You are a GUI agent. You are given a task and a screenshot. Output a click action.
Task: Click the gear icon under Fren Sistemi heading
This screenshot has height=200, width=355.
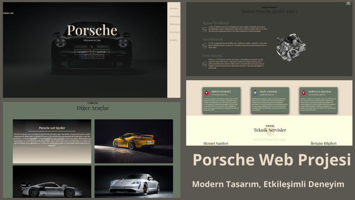click(204, 64)
